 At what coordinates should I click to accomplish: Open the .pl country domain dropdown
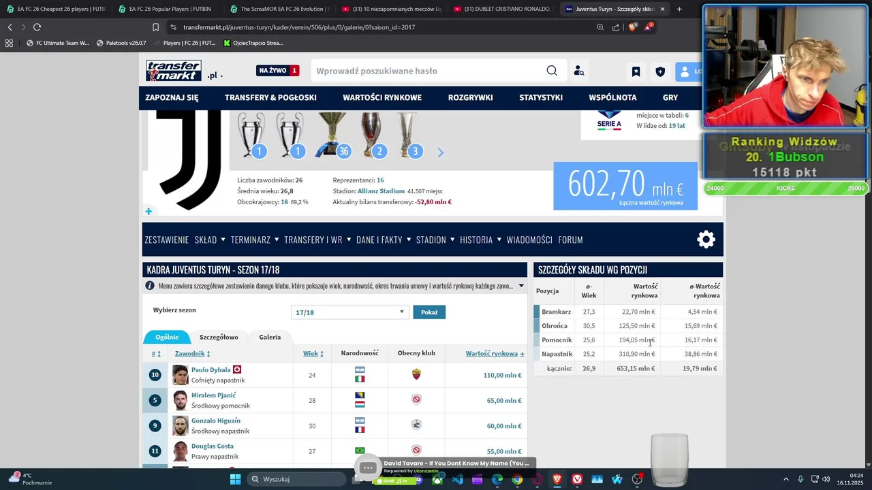[x=215, y=76]
